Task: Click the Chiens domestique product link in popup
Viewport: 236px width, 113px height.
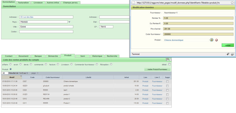Action: click(174, 40)
